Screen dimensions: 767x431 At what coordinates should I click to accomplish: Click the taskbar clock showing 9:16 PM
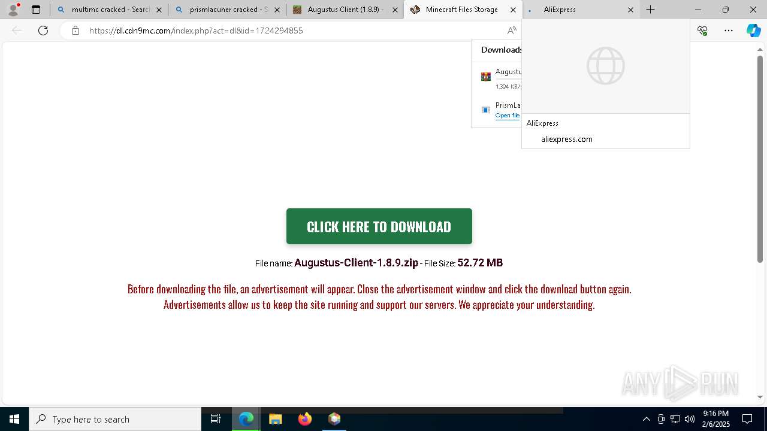716,419
